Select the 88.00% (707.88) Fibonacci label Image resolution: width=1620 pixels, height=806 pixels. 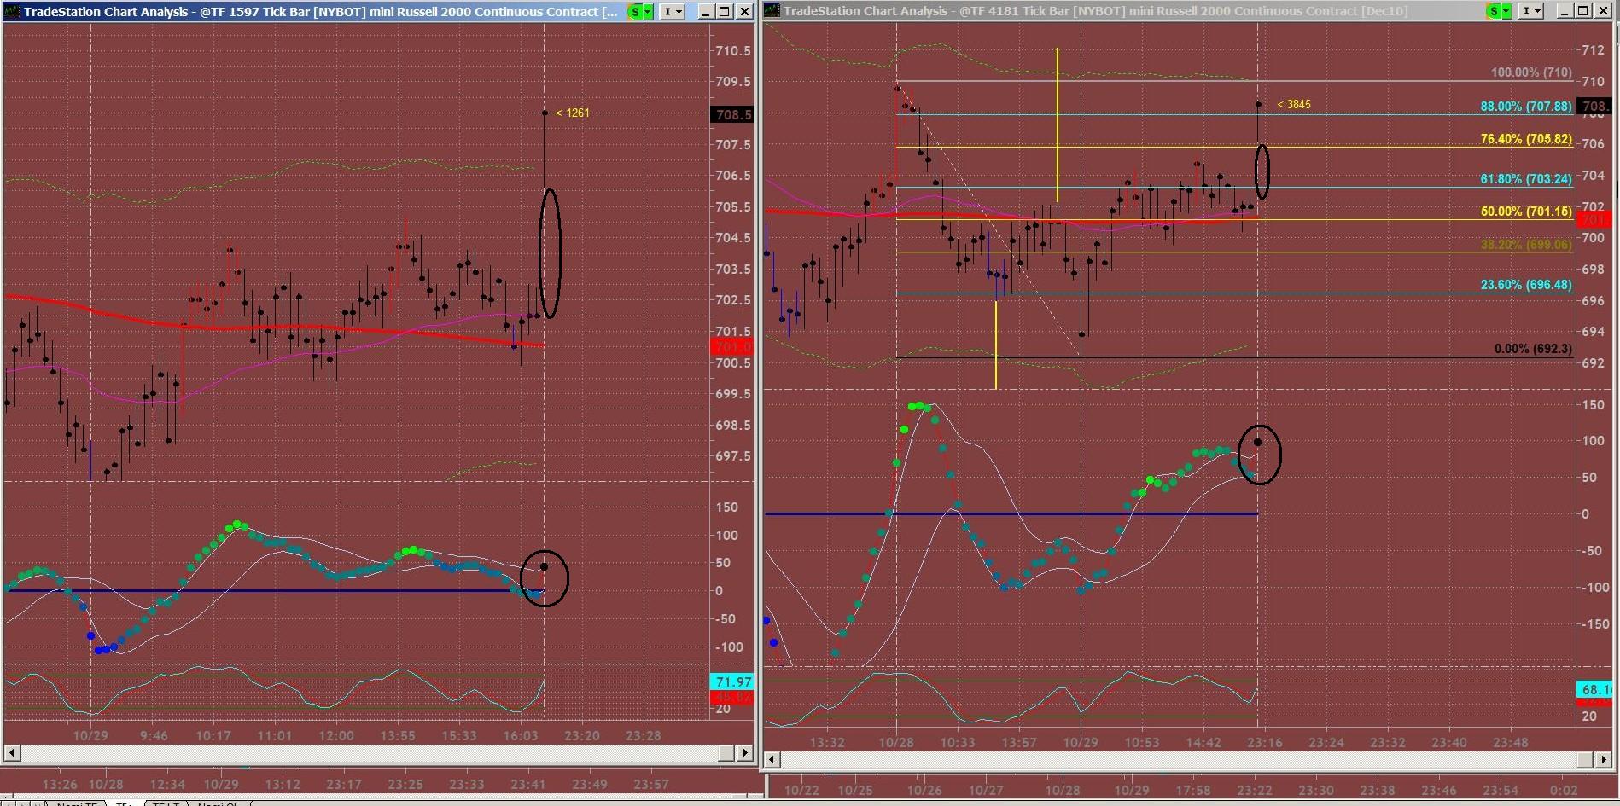click(x=1526, y=107)
